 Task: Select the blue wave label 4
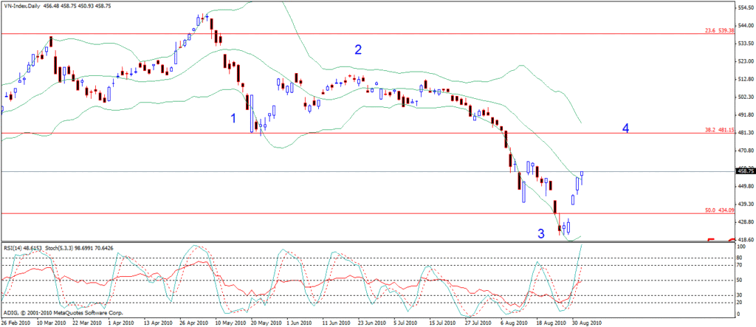625,128
